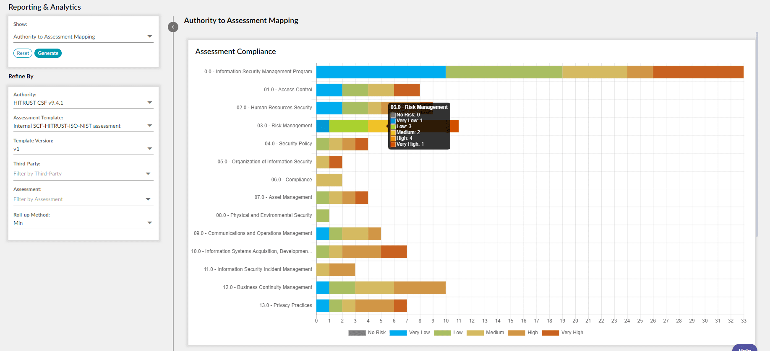This screenshot has height=351, width=770.
Task: Click the Help button in the corner
Action: point(744,348)
